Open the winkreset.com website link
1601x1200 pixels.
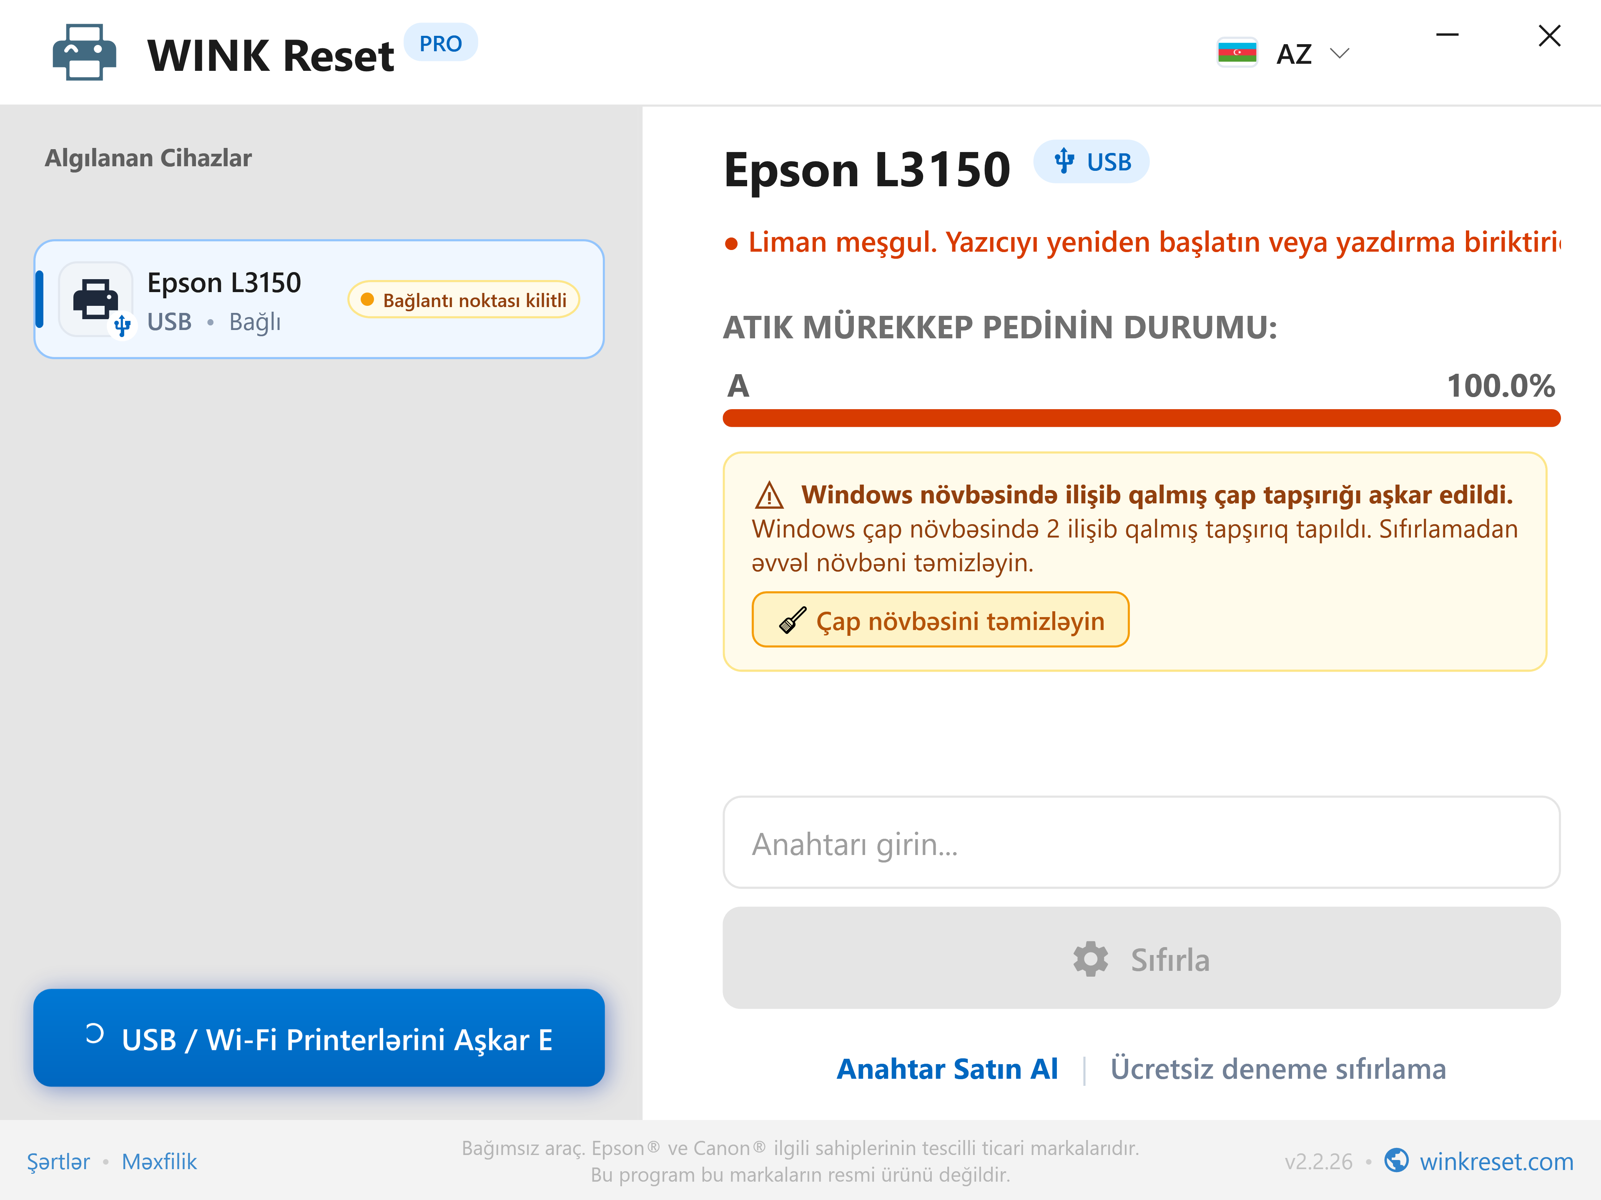(x=1496, y=1161)
